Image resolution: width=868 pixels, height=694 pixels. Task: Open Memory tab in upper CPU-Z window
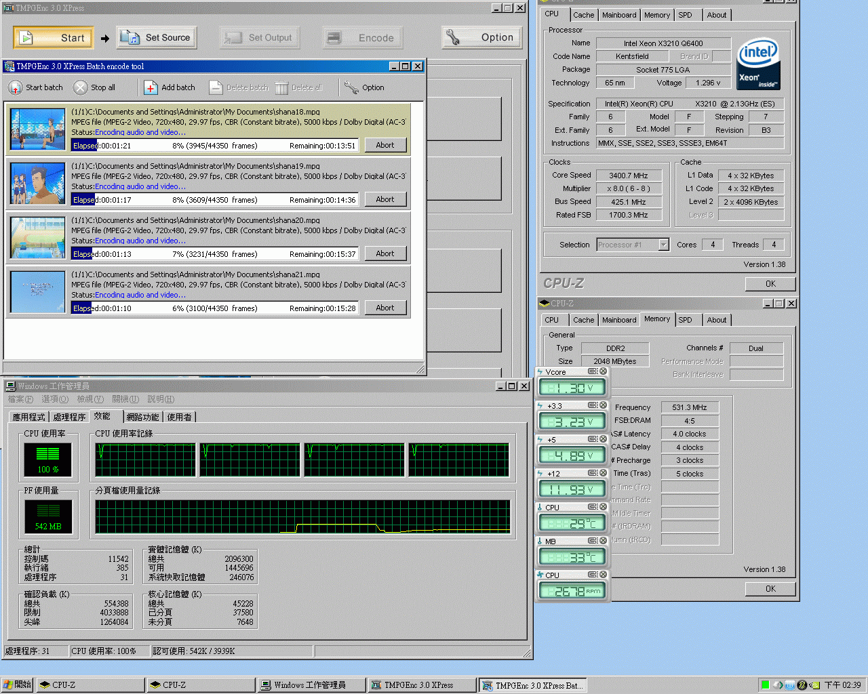click(x=657, y=15)
